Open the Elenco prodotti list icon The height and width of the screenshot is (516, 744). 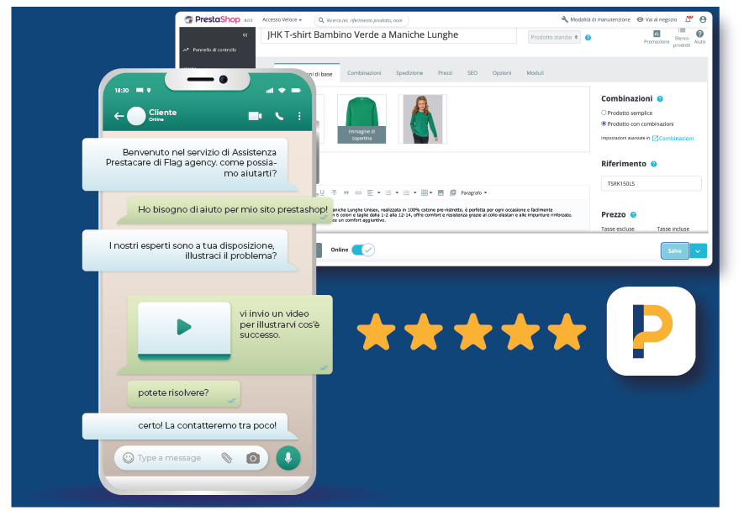(x=682, y=30)
